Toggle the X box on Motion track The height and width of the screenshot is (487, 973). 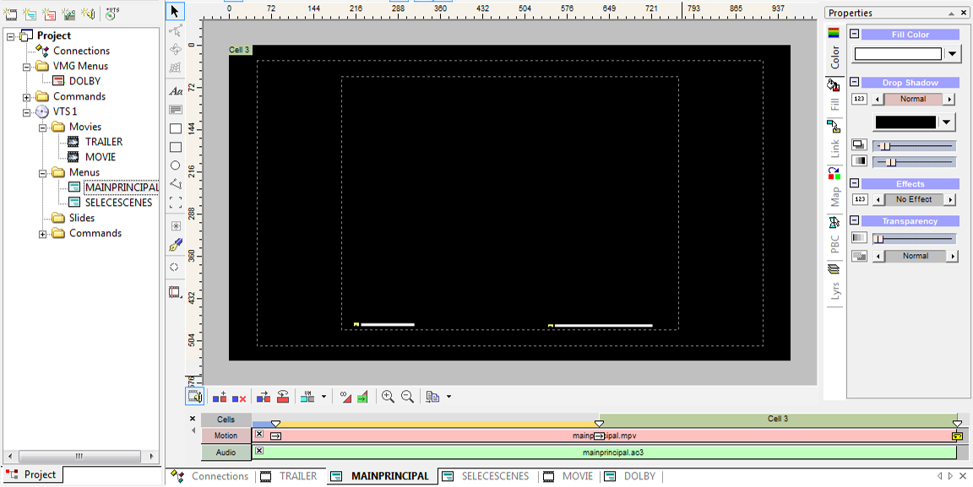point(259,435)
